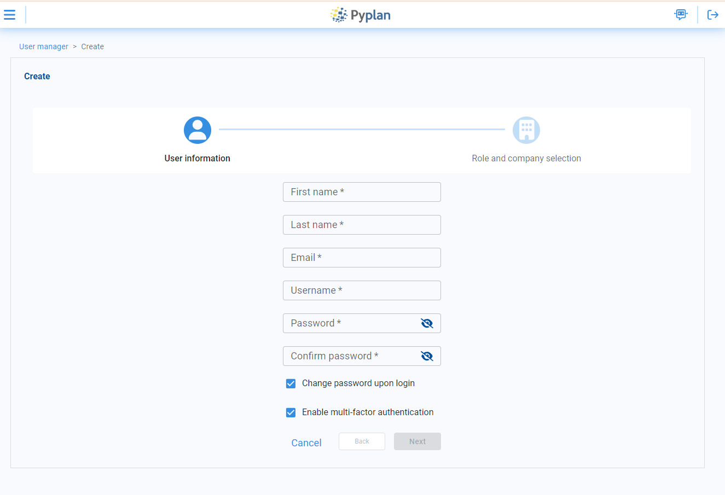
Task: Show password using the Password eye icon
Action: (427, 323)
